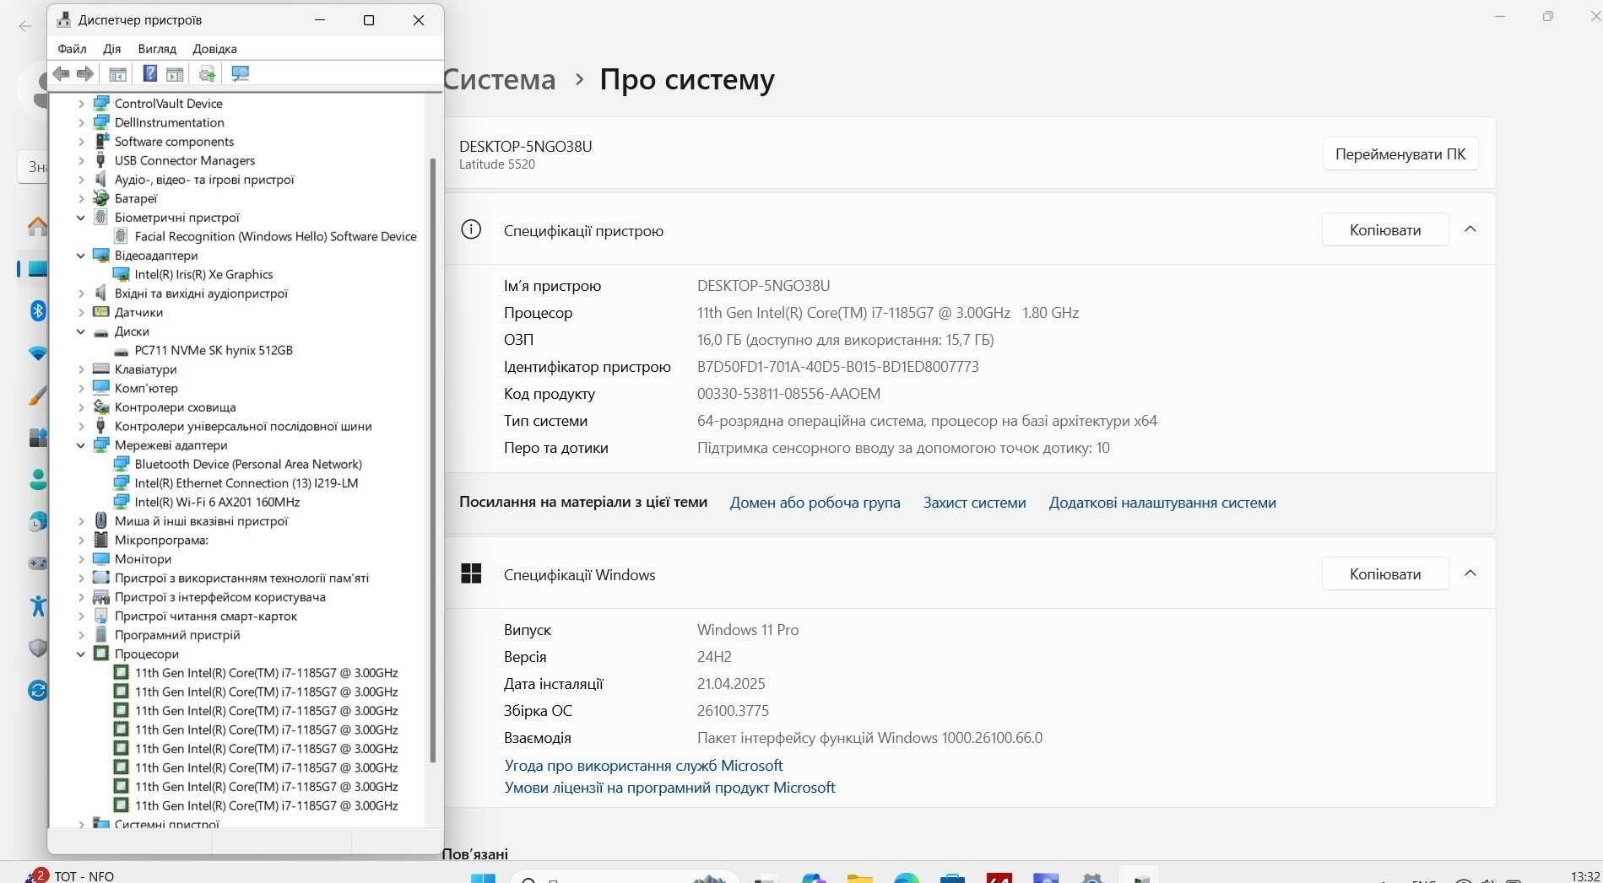
Task: Click the Батареї battery icon
Action: click(x=101, y=198)
